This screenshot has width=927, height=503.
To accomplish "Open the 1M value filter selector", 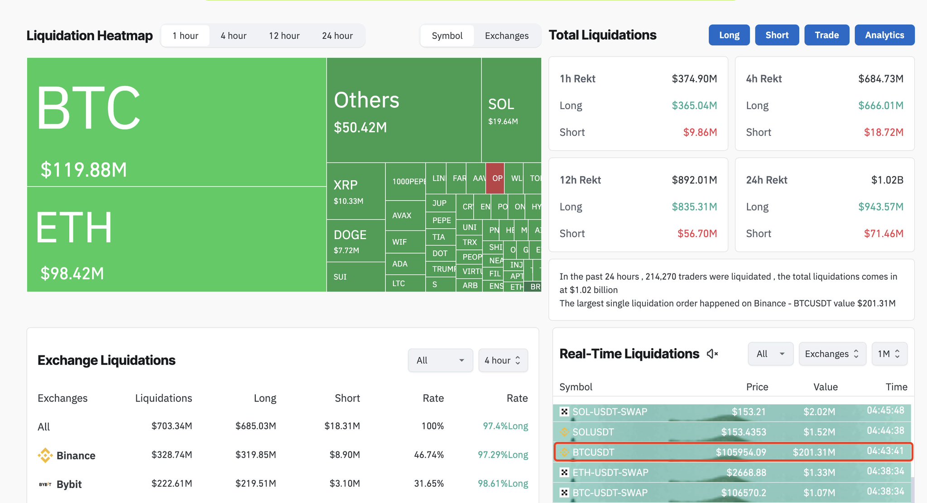I will coord(890,354).
